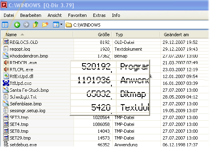Click type OLD-Datei of REGLOCS.OLD
The image size is (210, 148).
[x=124, y=42]
